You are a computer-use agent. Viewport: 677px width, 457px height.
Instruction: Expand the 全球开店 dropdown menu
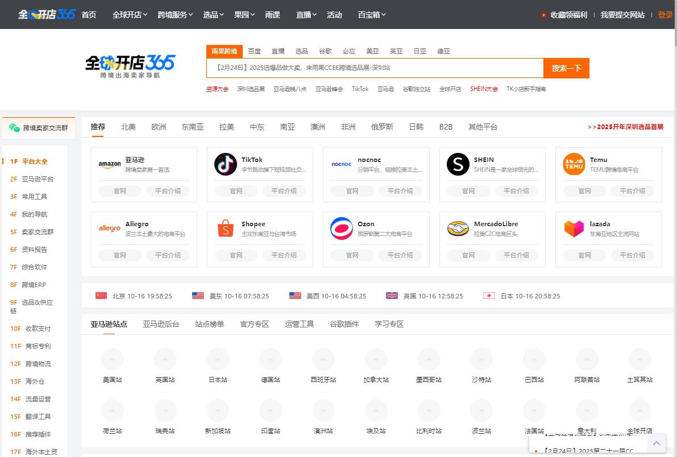130,15
